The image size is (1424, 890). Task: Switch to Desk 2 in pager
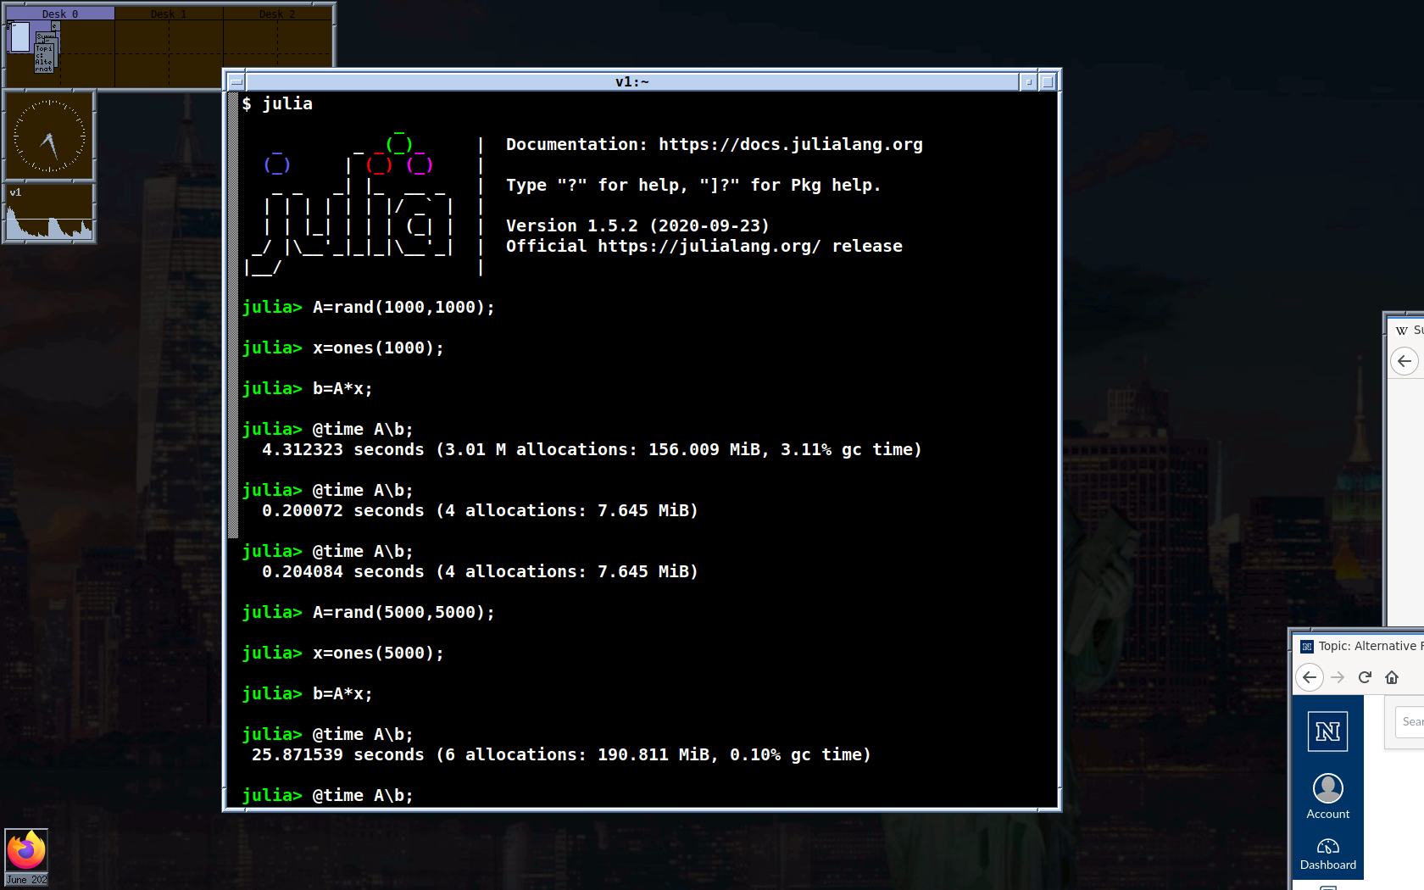coord(277,14)
